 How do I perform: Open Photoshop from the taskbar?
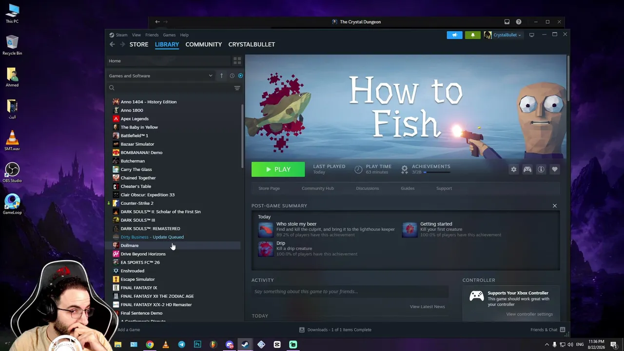197,345
